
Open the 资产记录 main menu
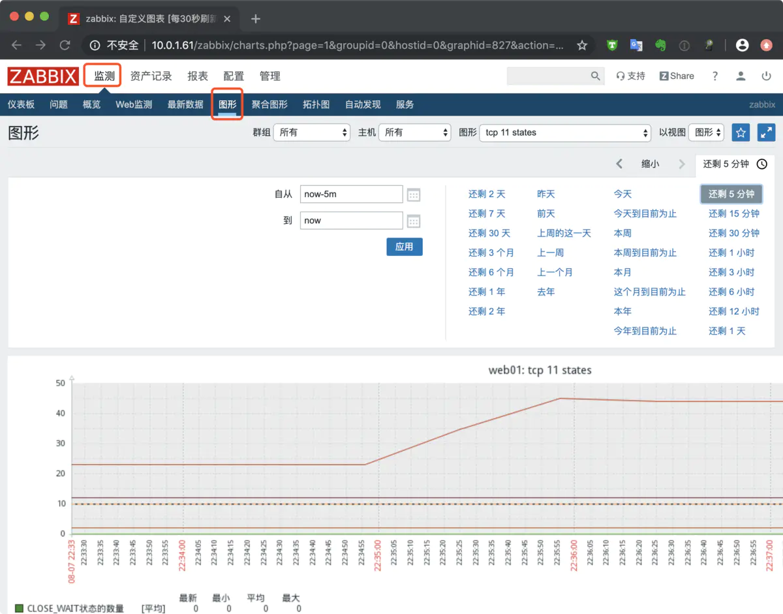[151, 76]
